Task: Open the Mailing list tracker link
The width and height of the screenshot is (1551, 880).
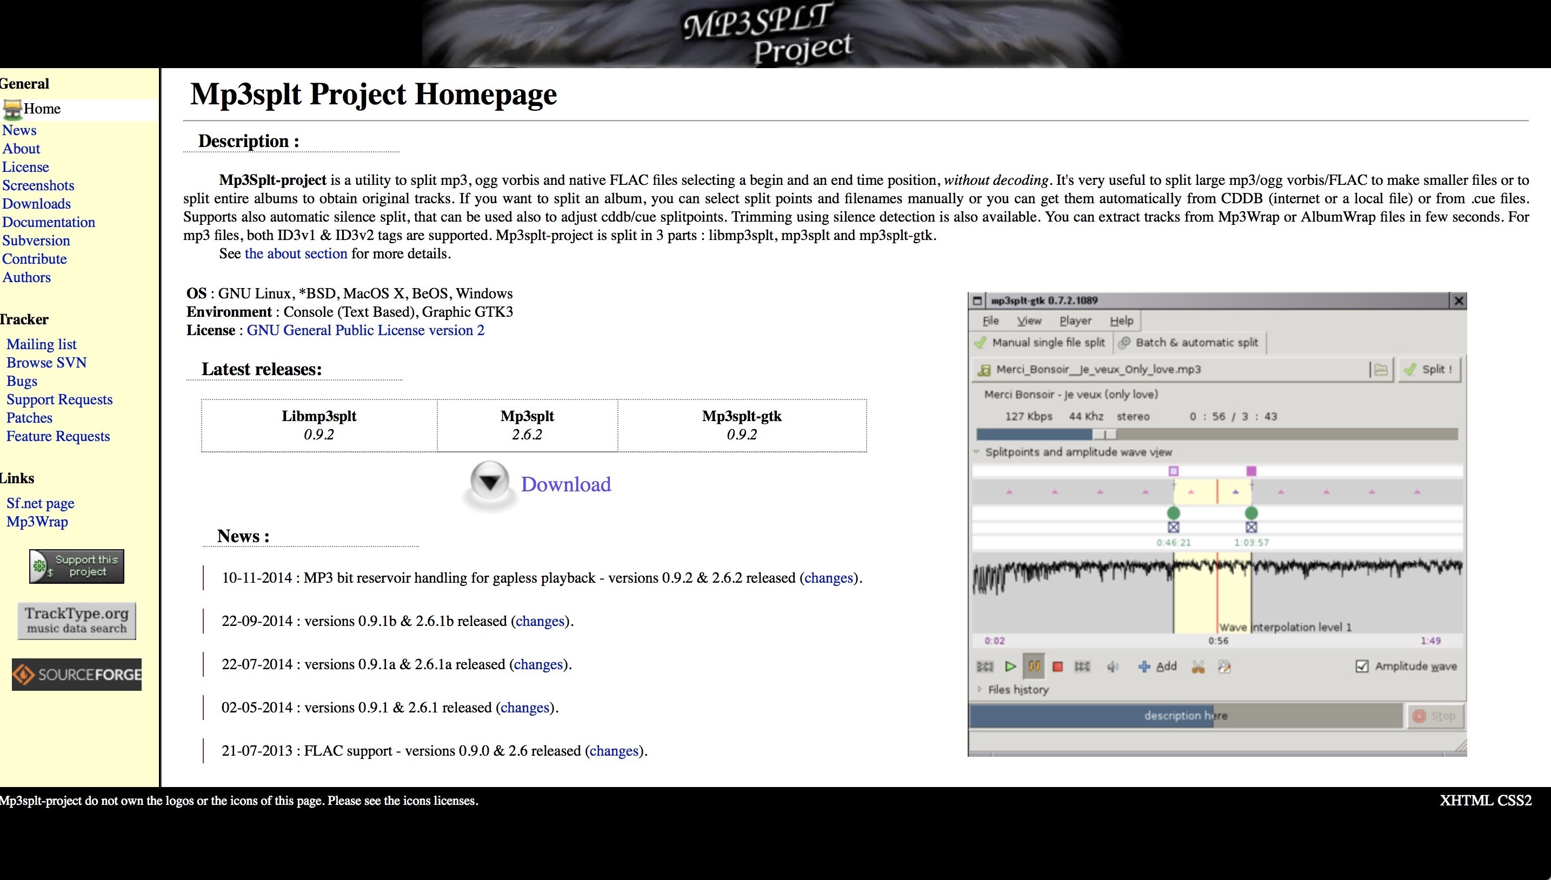Action: pos(41,344)
